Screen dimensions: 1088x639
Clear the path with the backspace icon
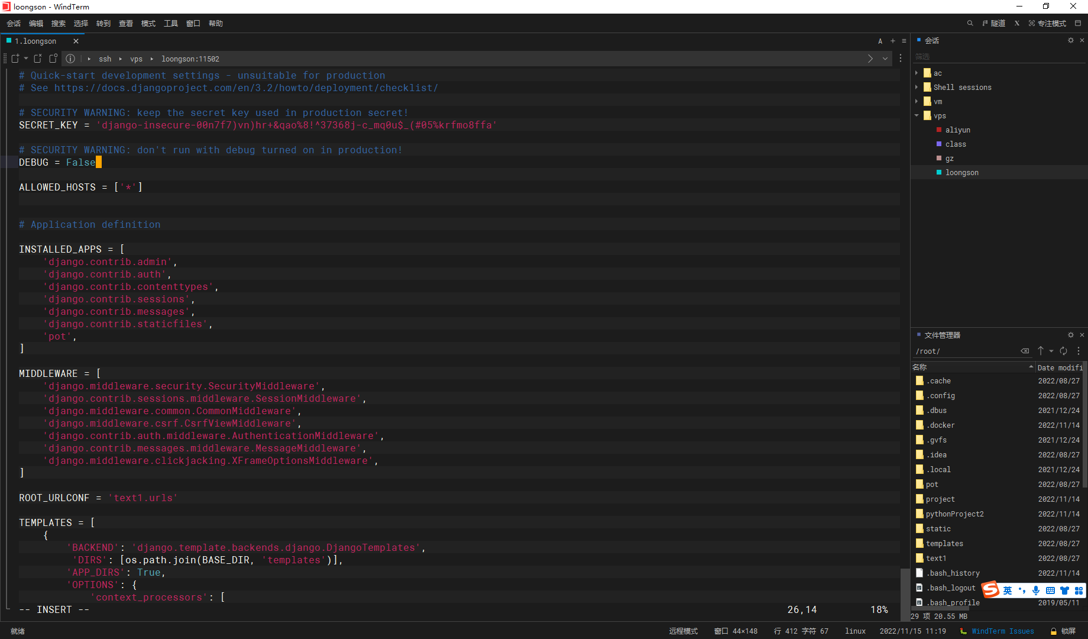pos(1025,351)
